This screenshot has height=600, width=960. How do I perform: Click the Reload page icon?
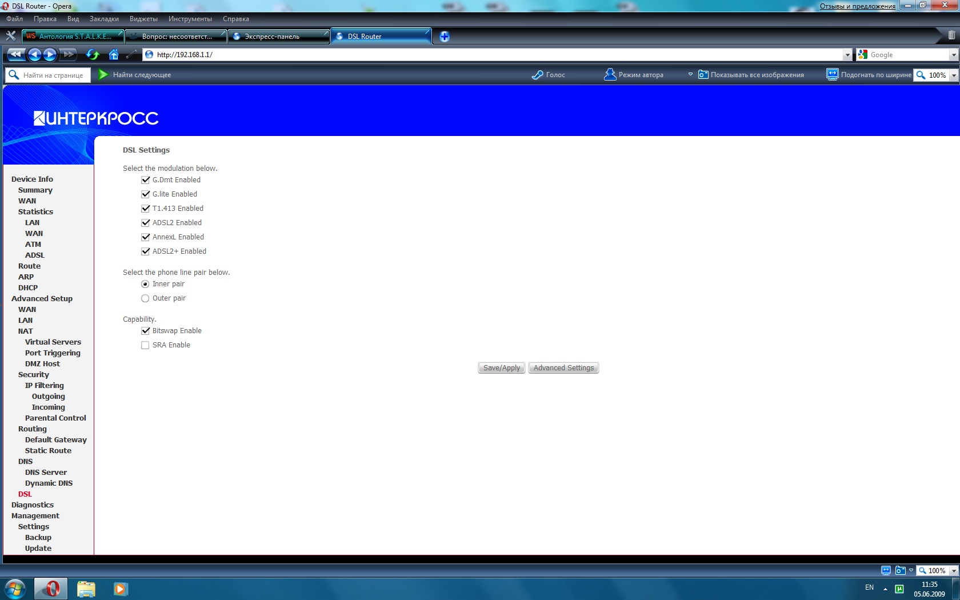coord(93,55)
